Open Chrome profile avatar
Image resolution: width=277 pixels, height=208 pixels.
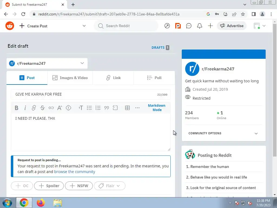[262, 14]
